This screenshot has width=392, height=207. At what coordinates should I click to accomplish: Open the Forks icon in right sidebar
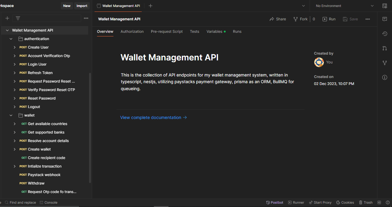(385, 63)
